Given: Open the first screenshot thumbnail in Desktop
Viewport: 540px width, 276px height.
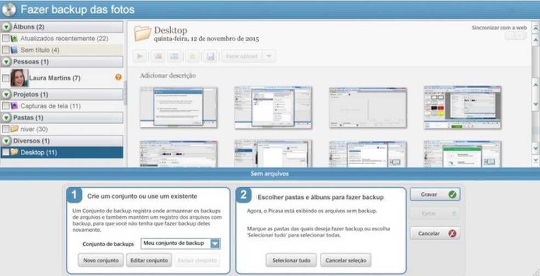Looking at the screenshot, I should [178, 107].
